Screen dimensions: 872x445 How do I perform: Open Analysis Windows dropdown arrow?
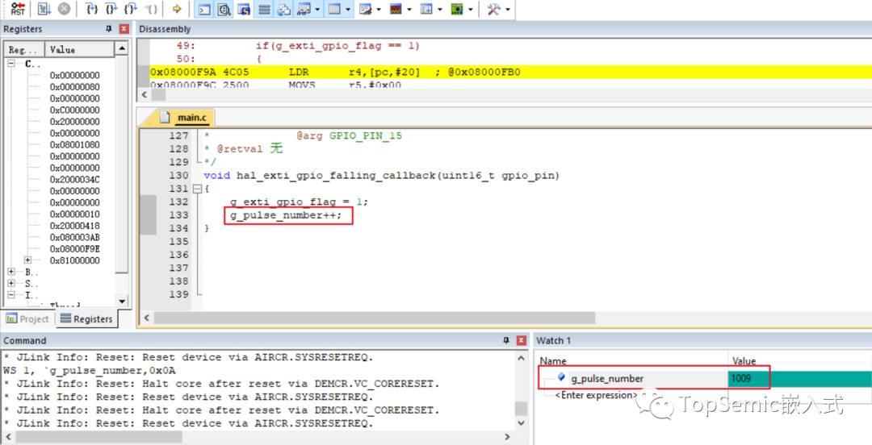409,10
